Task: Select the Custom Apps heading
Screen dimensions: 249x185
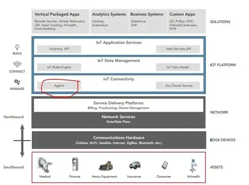Action: [x=182, y=14]
